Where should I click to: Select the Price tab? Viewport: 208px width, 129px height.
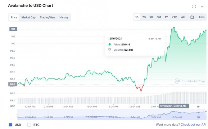pos(14,18)
